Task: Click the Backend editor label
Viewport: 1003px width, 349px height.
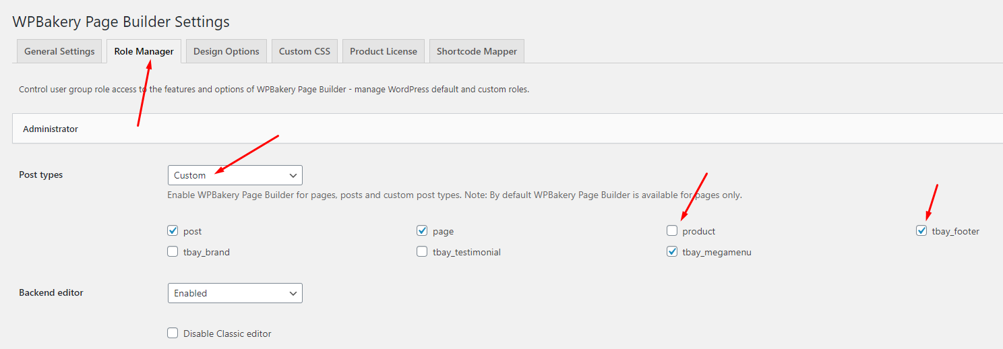Action: [51, 292]
